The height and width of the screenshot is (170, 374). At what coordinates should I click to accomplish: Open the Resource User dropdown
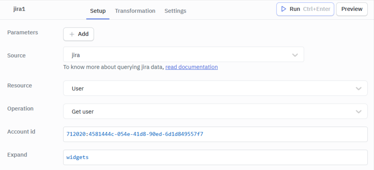point(215,88)
